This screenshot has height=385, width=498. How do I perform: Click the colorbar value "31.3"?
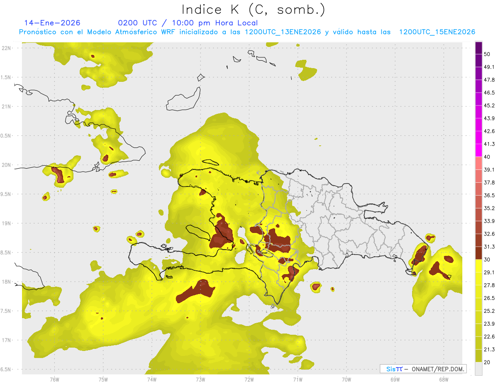[489, 247]
